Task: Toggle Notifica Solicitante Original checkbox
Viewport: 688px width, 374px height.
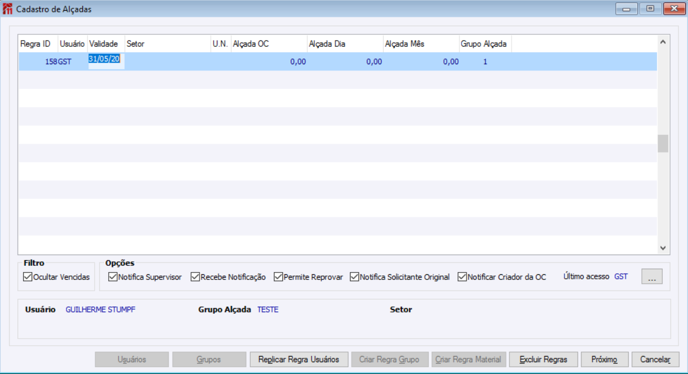Action: (x=354, y=277)
